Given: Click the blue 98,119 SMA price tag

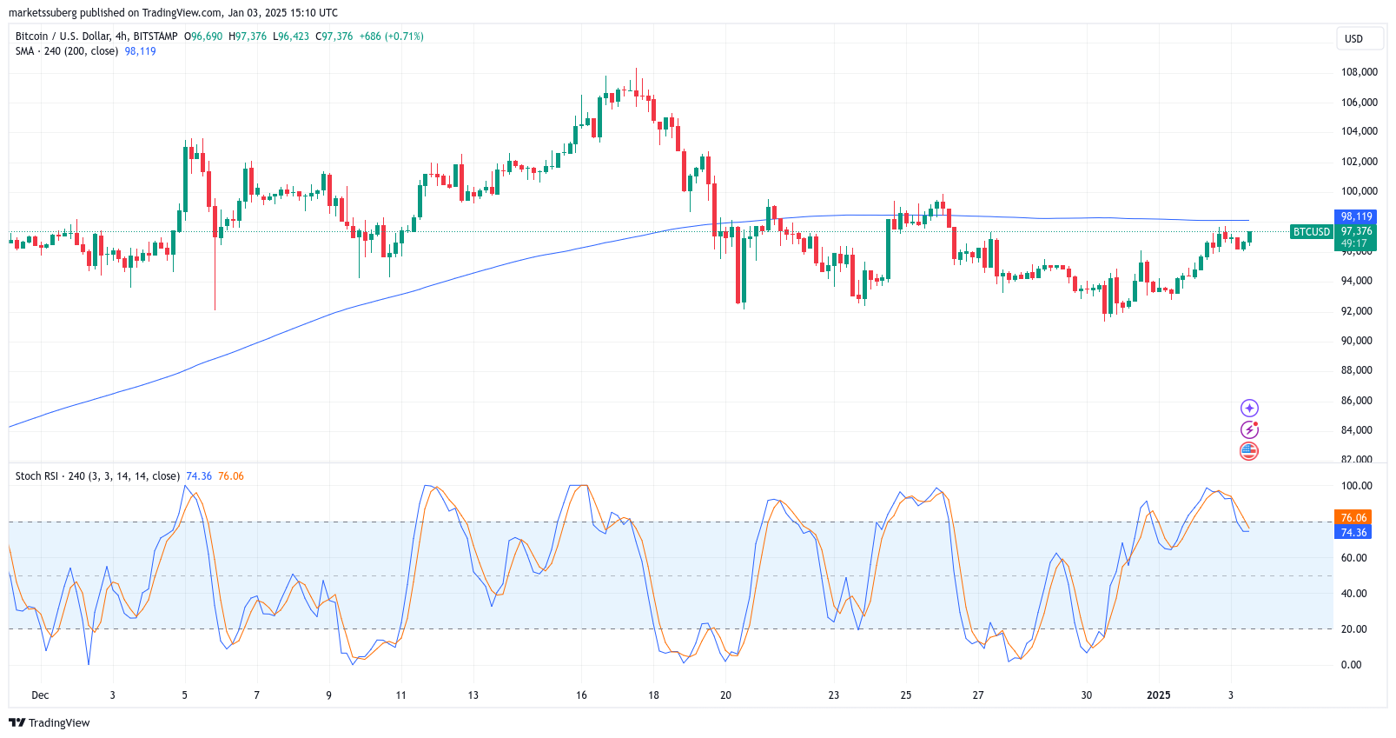Looking at the screenshot, I should [1355, 216].
